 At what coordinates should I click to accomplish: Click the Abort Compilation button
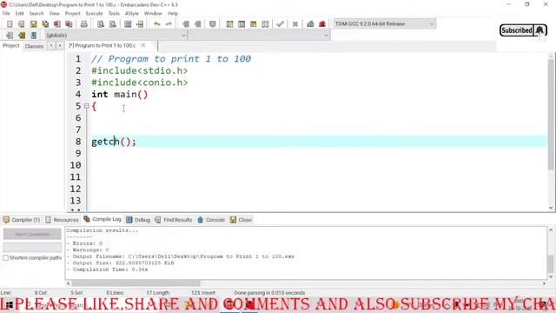tap(32, 234)
